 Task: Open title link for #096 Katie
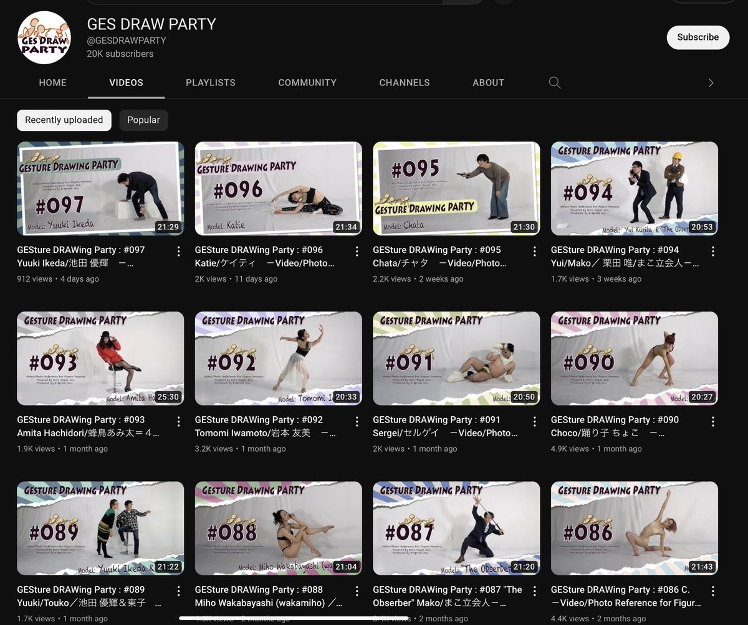(x=265, y=256)
